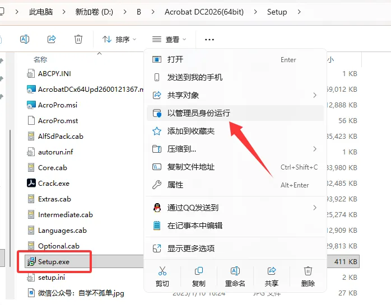
Task: Navigate to Acrobat DC2026(64bit) in breadcrumb
Action: [x=204, y=12]
